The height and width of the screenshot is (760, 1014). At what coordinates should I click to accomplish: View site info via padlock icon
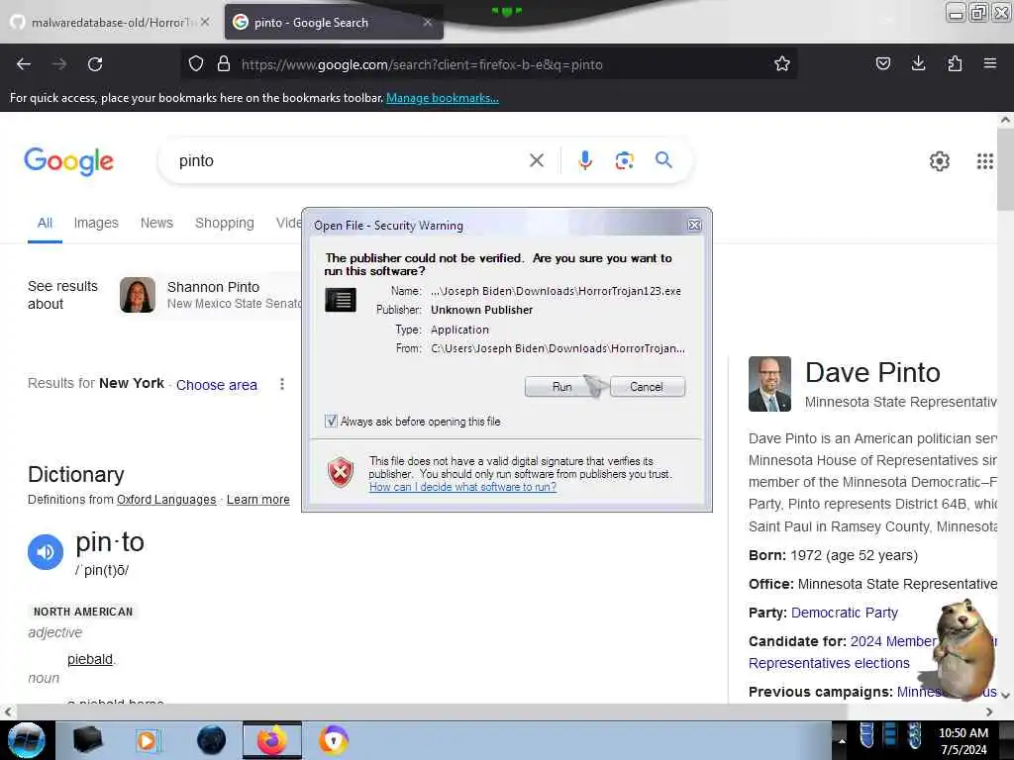(x=224, y=64)
